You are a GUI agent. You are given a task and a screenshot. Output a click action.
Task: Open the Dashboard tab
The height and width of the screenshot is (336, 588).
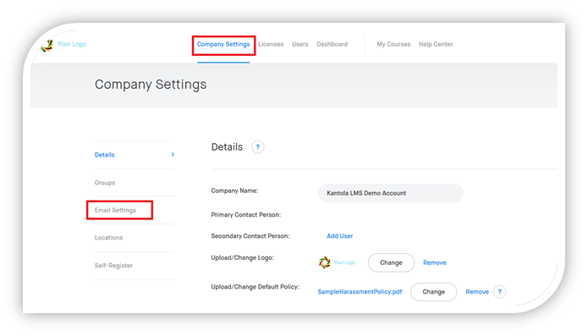(332, 44)
